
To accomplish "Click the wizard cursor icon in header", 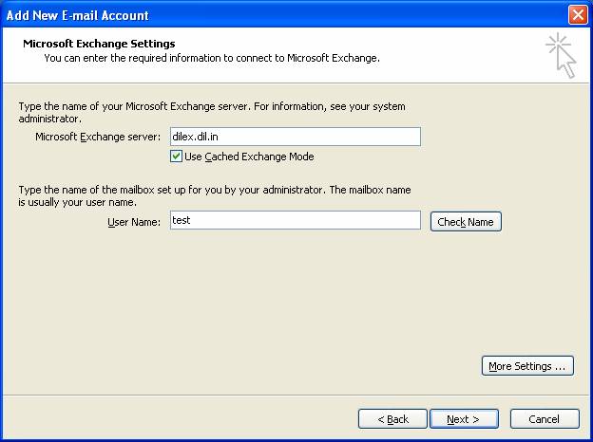I will point(561,55).
